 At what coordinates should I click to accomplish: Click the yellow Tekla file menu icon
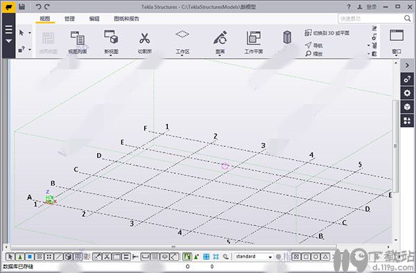click(x=8, y=7)
